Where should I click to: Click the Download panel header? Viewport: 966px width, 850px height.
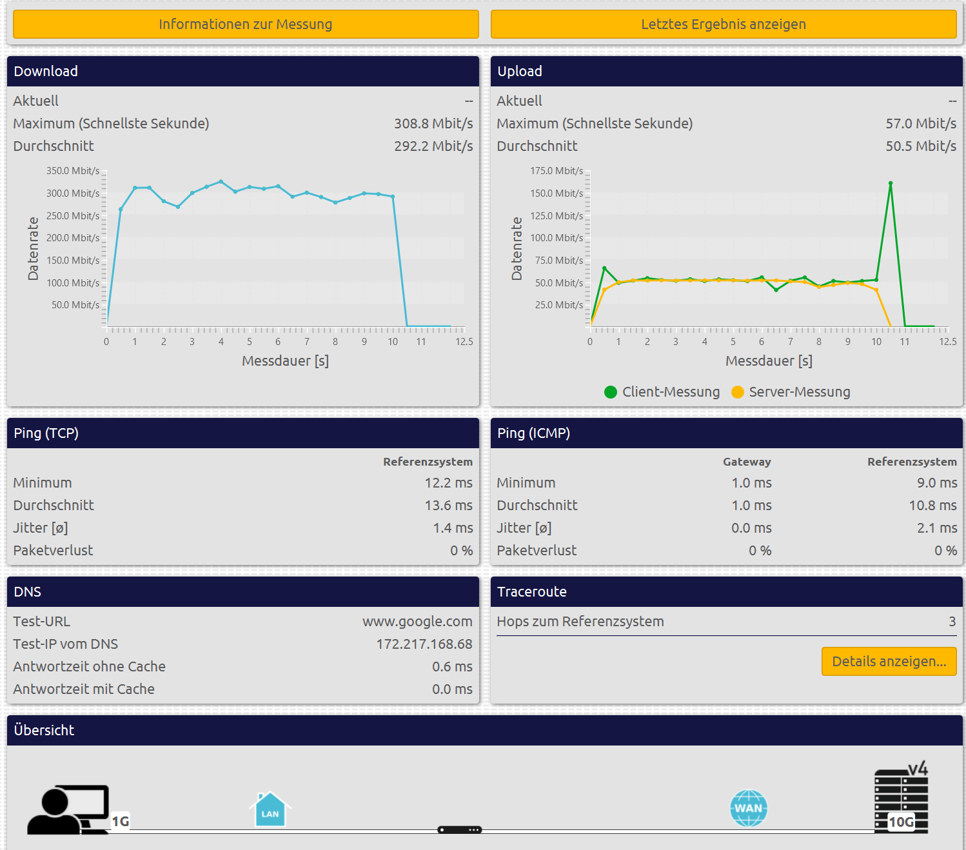coord(243,72)
